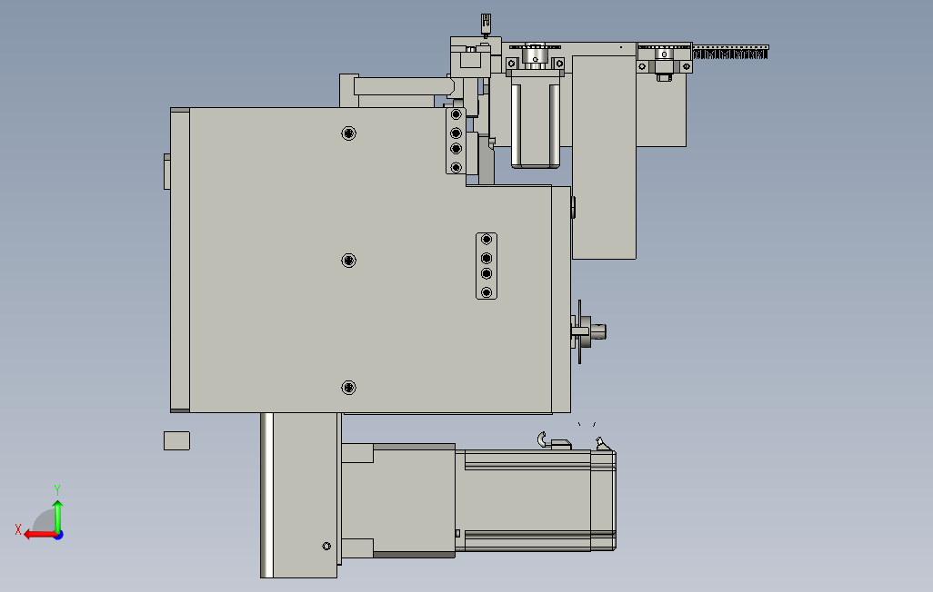
Task: Select the small detached square block
Action: click(x=176, y=440)
